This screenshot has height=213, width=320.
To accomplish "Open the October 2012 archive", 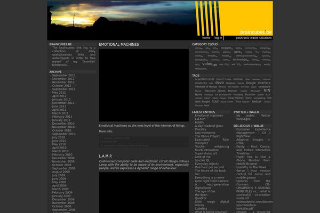I will coord(62,86).
